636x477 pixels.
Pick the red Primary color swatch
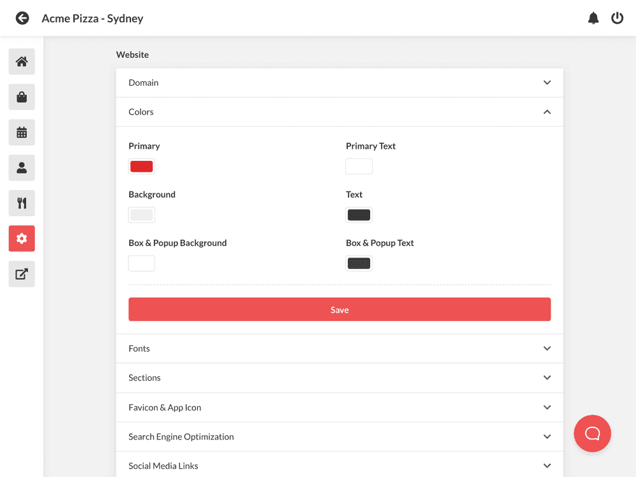[x=141, y=167]
